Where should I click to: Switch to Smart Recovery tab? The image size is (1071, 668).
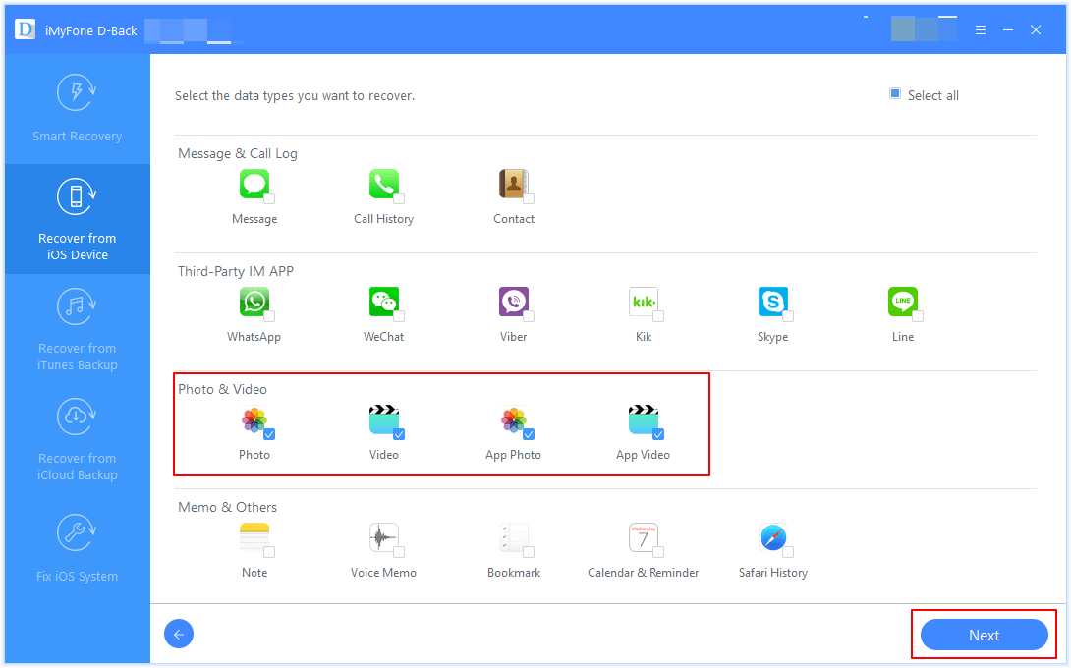tap(77, 109)
